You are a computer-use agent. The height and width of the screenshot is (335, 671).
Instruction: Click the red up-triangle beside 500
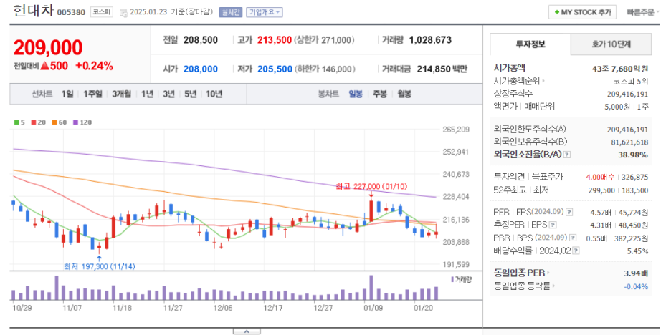pyautogui.click(x=46, y=67)
